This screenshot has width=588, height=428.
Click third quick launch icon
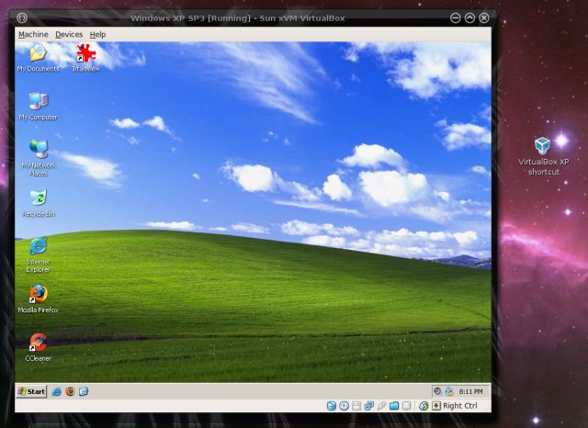click(84, 391)
